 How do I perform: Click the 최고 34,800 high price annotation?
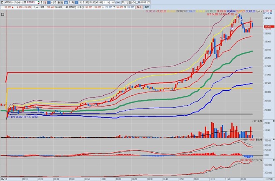point(221,15)
